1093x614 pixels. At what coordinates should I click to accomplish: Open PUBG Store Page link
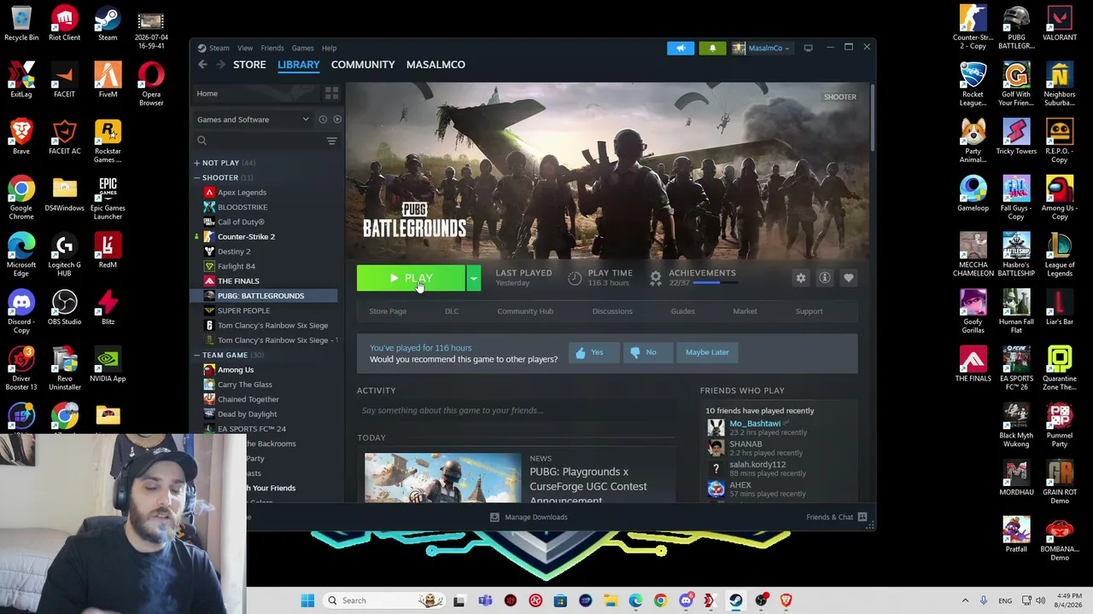click(x=388, y=311)
